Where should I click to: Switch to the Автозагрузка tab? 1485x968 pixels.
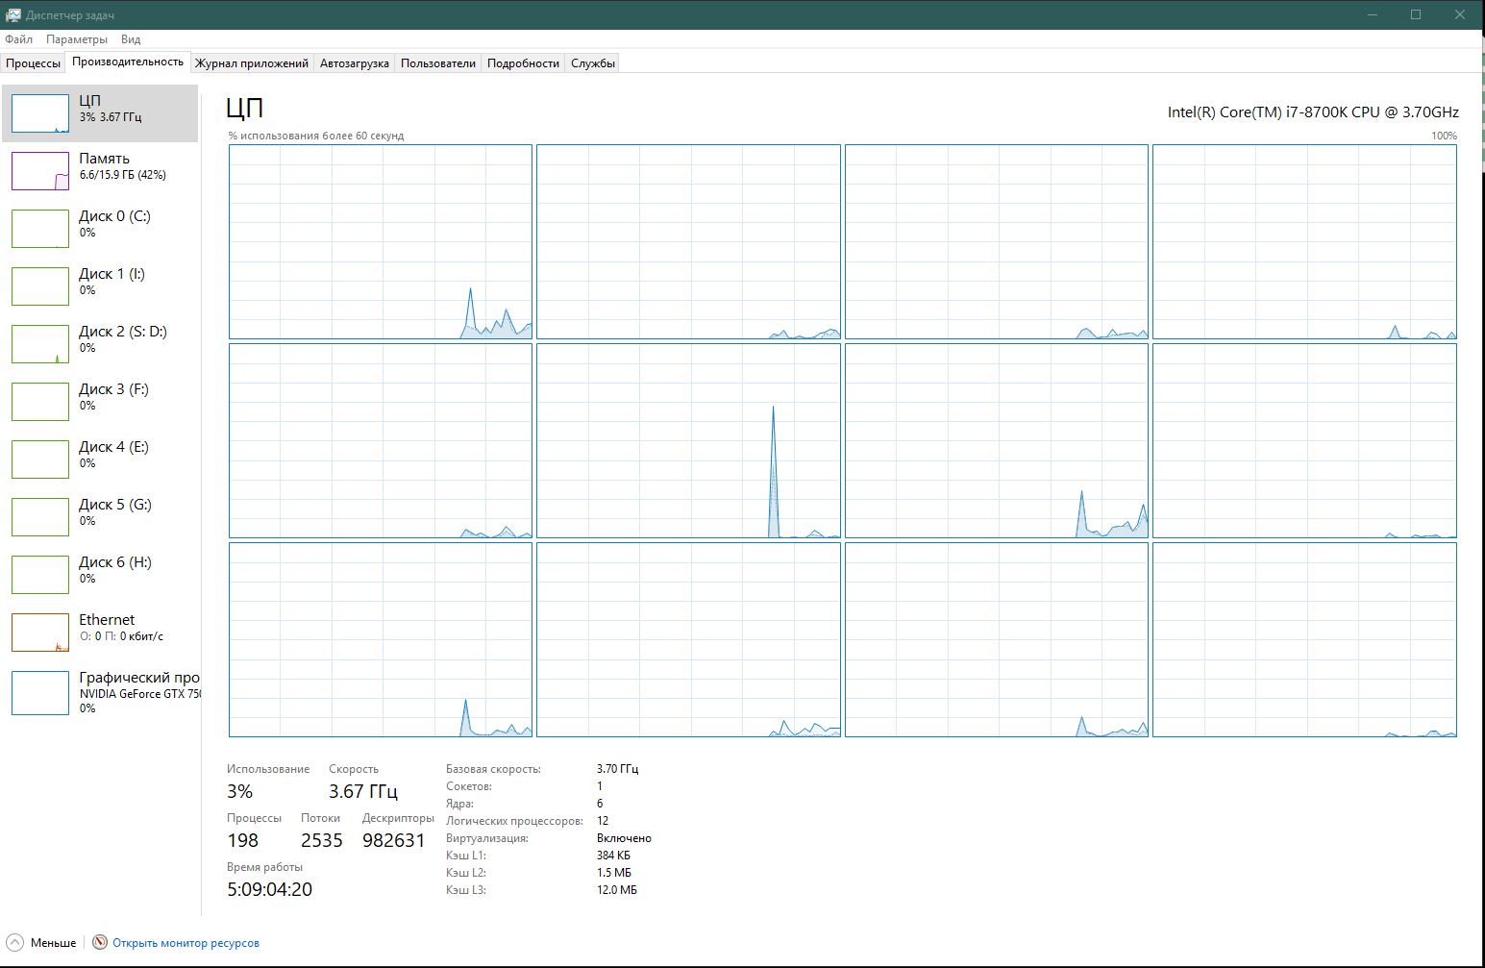[354, 63]
